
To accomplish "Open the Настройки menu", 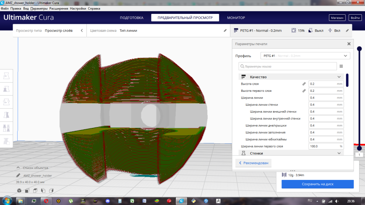I will pos(78,8).
